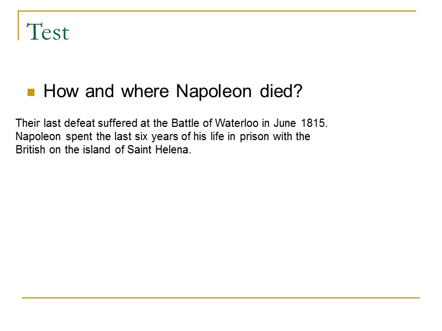Click the word "How" after the bullet
The image size is (442, 331).
[x=55, y=92]
